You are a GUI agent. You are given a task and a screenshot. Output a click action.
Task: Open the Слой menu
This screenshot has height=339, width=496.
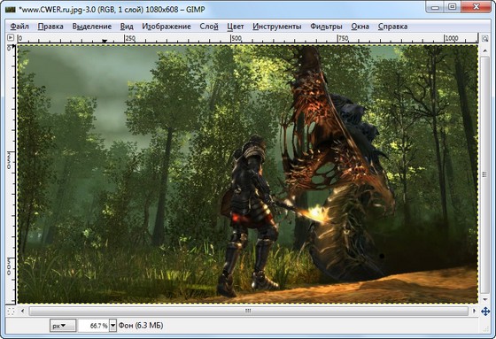209,27
